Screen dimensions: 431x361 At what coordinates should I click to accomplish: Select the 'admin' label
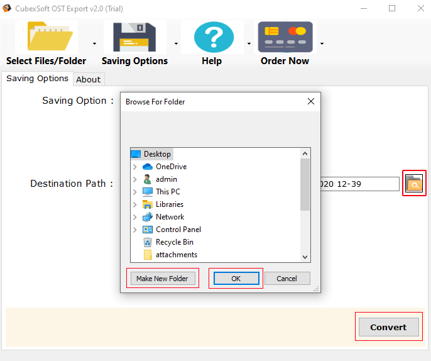click(166, 179)
